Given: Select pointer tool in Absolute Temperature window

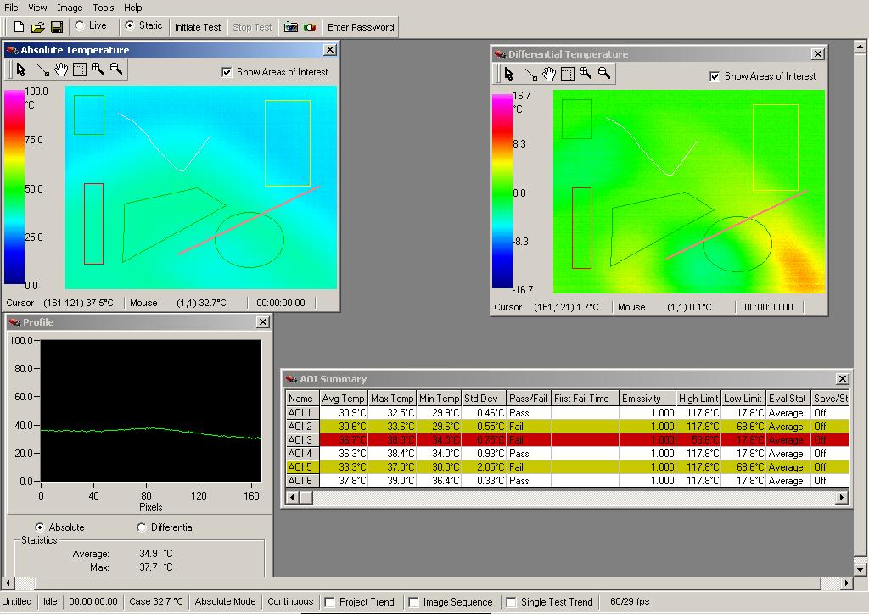Looking at the screenshot, I should [21, 70].
